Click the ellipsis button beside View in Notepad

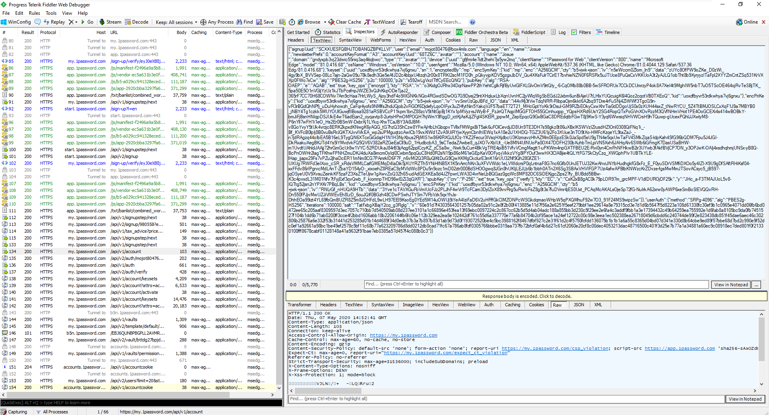(x=756, y=285)
